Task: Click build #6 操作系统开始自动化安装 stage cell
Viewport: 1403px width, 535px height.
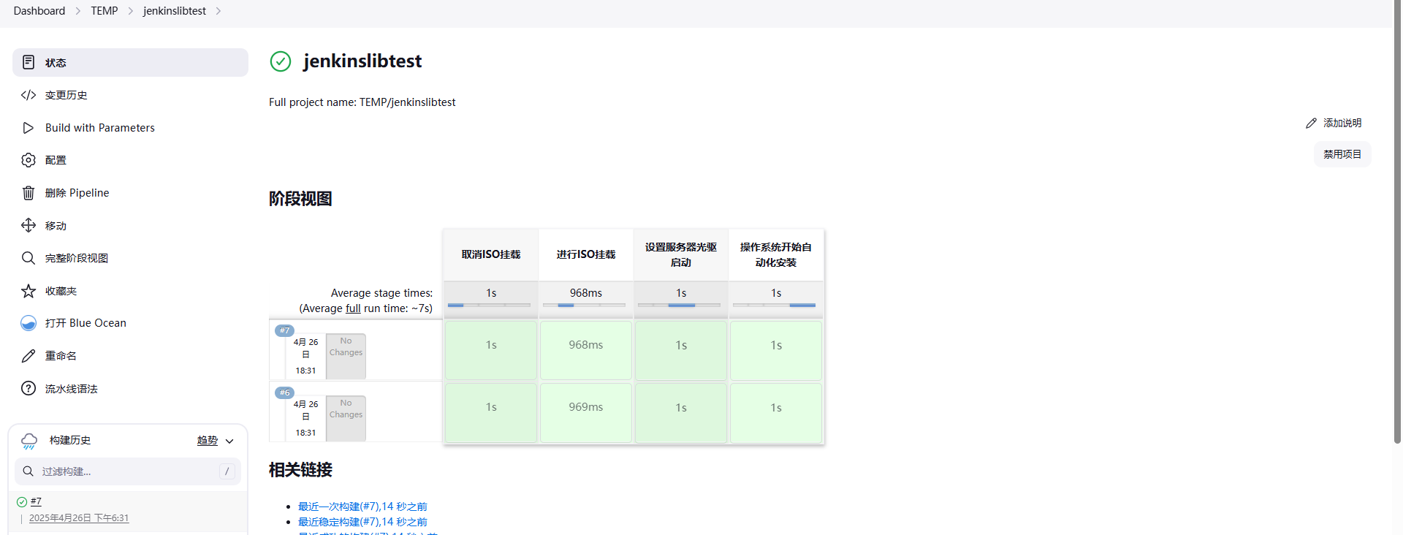Action: click(x=776, y=412)
